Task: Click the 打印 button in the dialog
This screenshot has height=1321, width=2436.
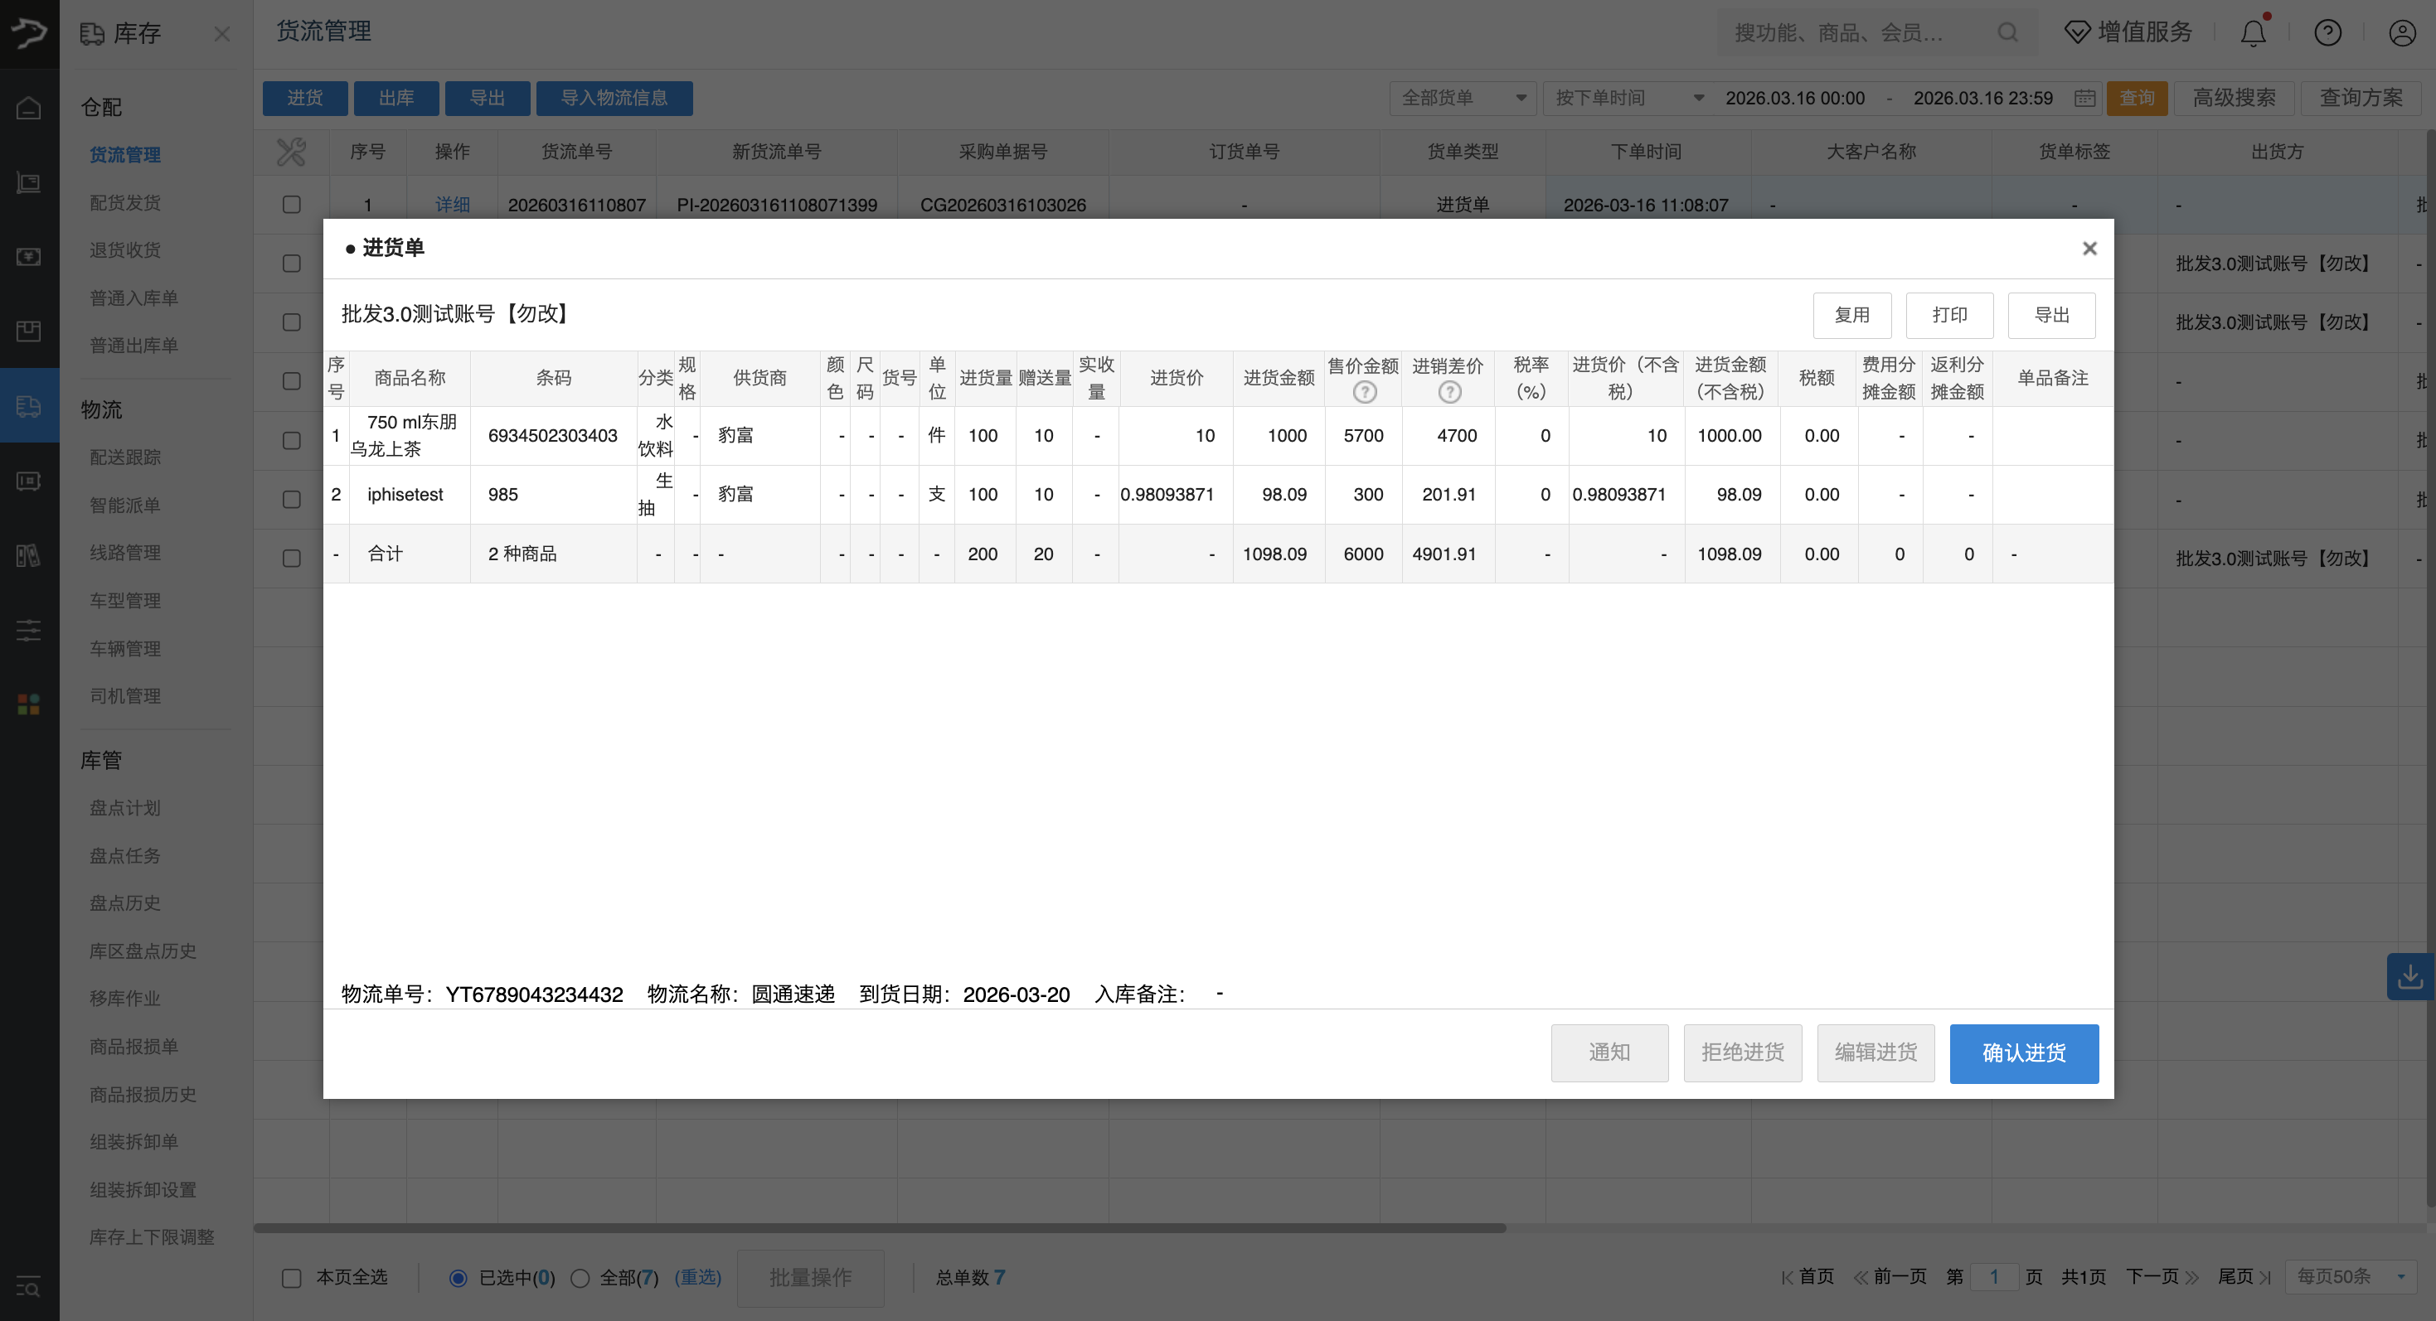Action: 1949,315
